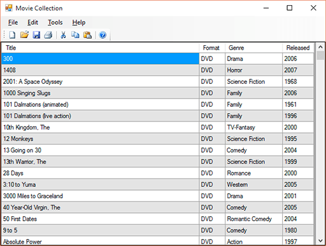Image resolution: width=326 pixels, height=246 pixels.
Task: Cut using the scissors icon
Action: tap(63, 35)
